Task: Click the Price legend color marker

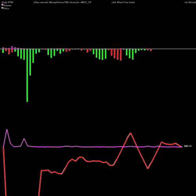Action: [x=2, y=8]
